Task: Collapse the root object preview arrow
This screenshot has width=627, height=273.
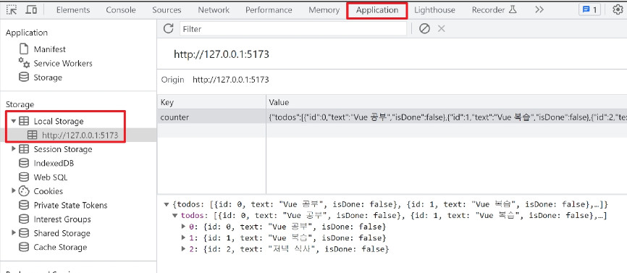Action: tap(166, 204)
